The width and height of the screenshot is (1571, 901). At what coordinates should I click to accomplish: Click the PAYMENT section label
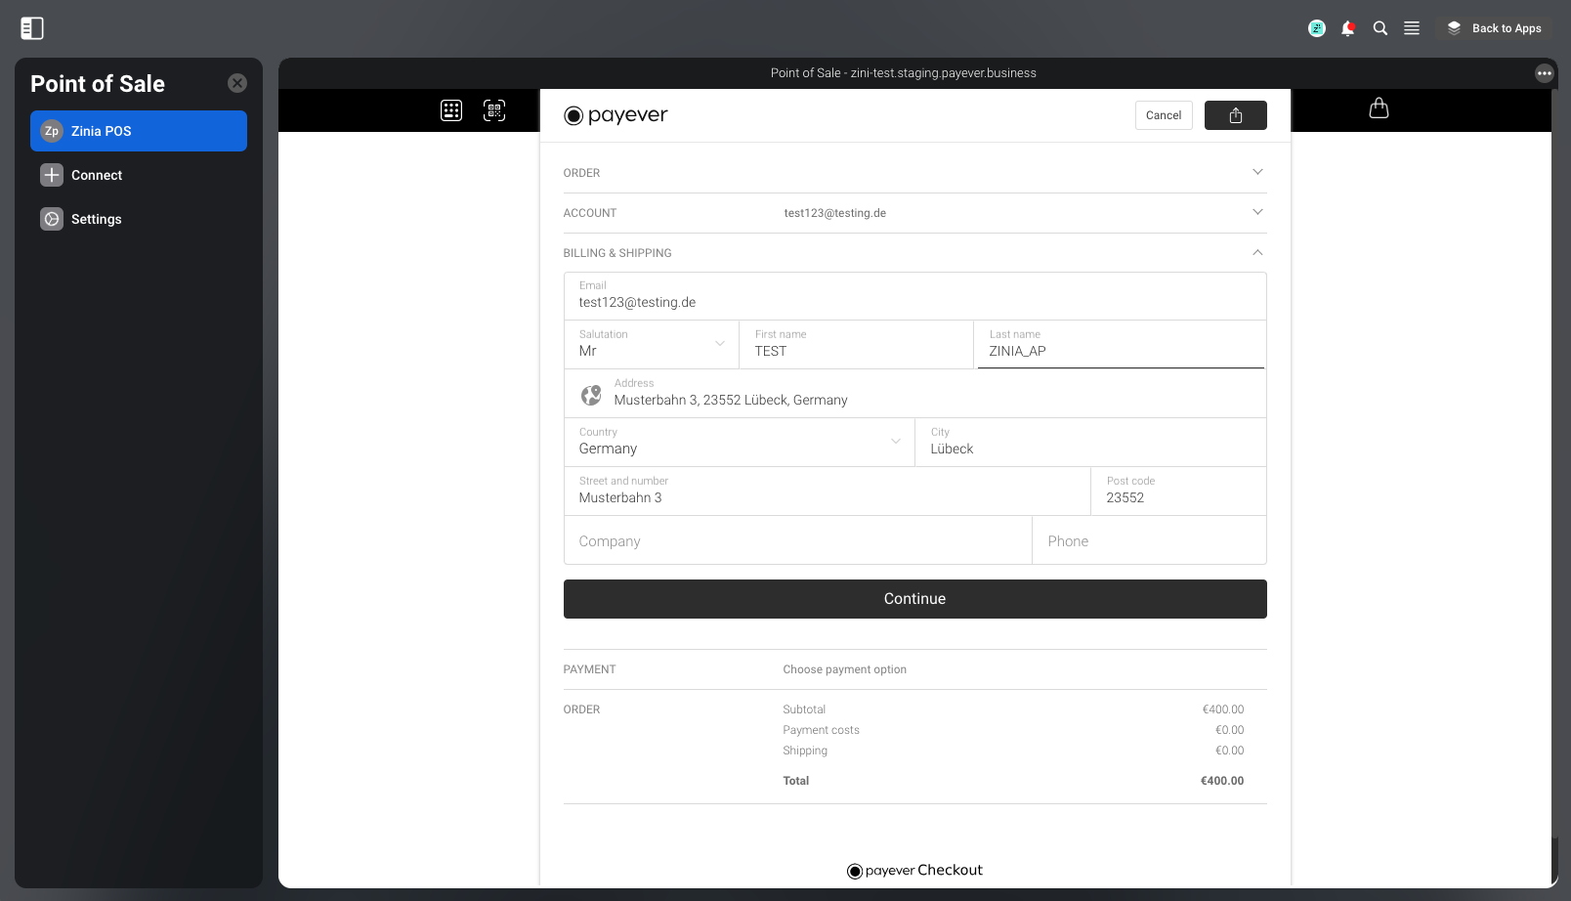coord(589,669)
